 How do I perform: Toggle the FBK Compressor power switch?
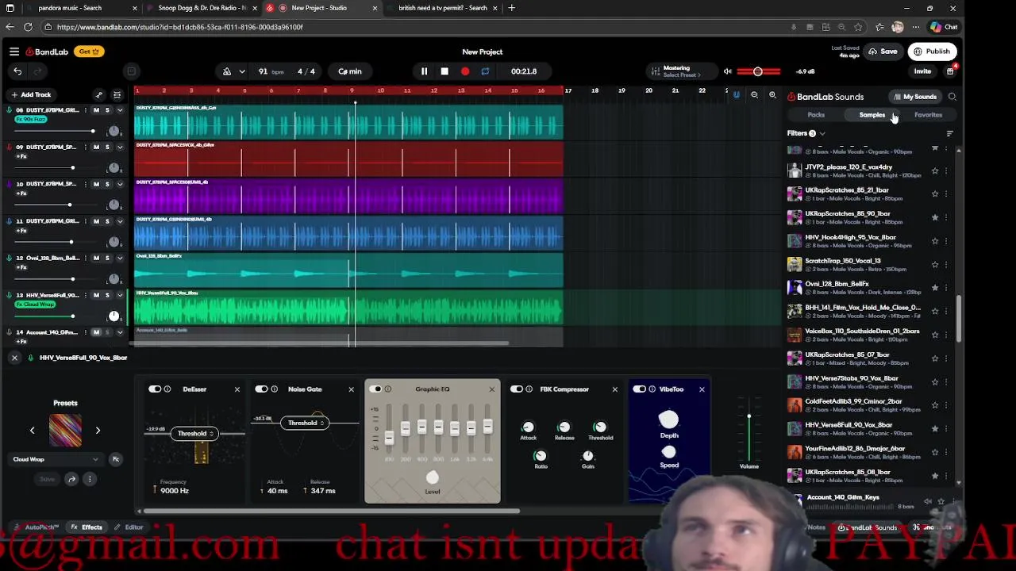point(517,389)
